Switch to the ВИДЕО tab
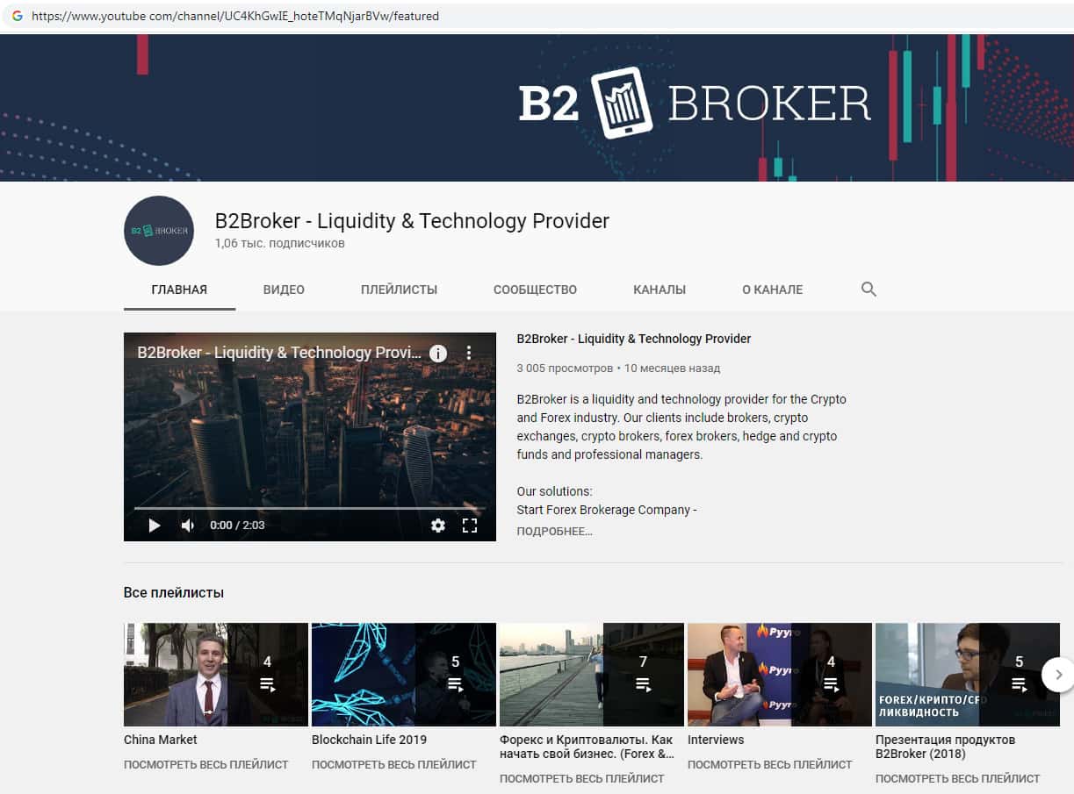This screenshot has width=1074, height=794. (x=284, y=290)
